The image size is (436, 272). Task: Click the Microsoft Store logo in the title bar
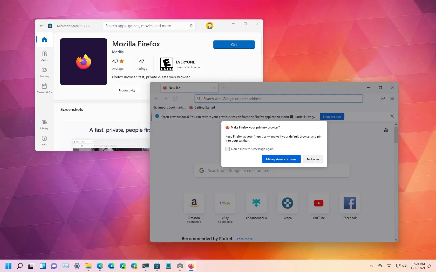click(50, 26)
